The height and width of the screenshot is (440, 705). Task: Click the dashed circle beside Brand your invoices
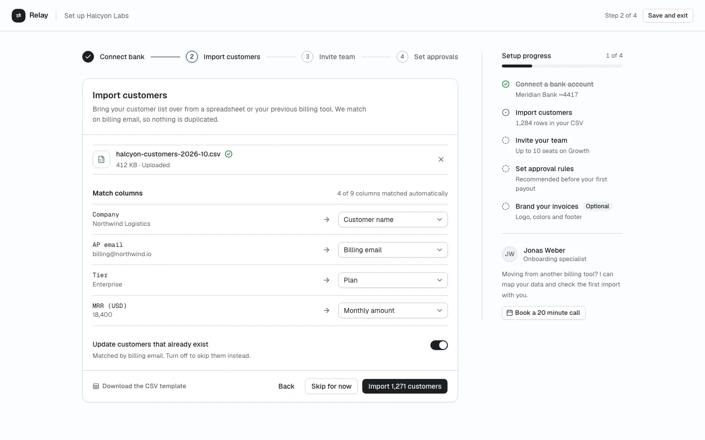point(506,206)
